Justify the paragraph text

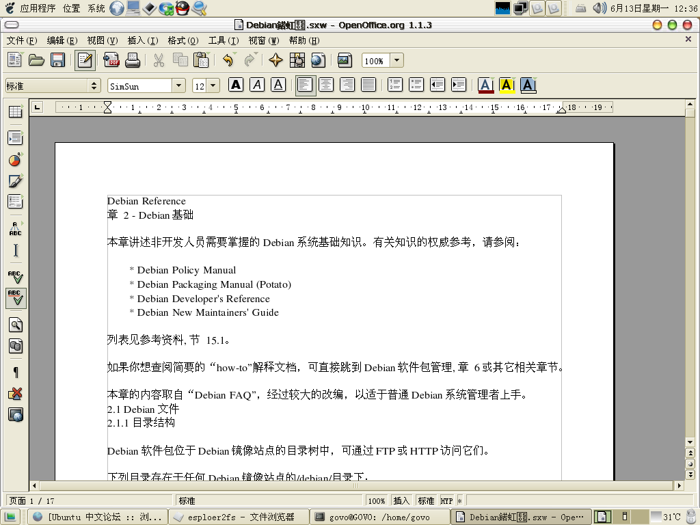[x=368, y=85]
